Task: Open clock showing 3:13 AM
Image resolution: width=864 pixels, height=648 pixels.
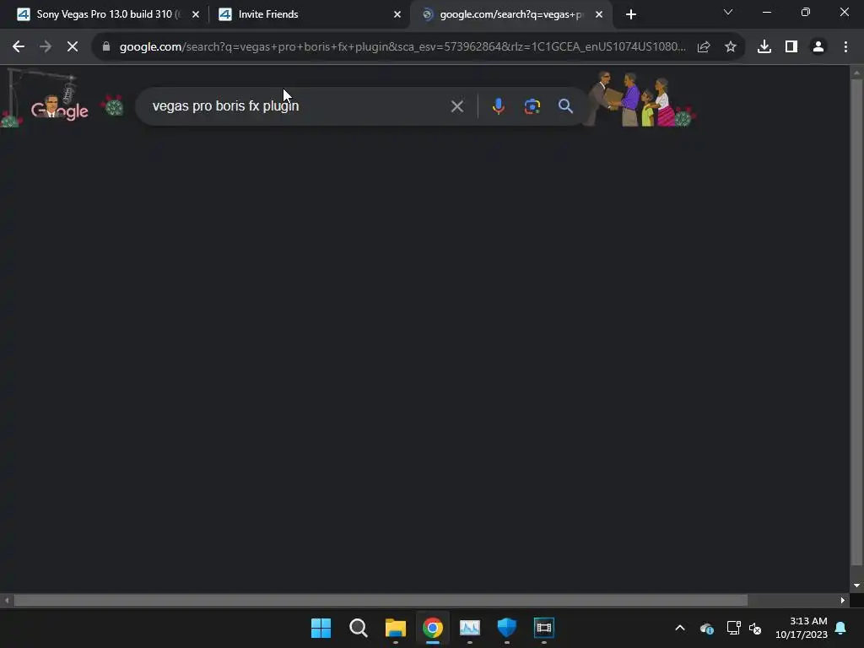Action: pyautogui.click(x=802, y=628)
